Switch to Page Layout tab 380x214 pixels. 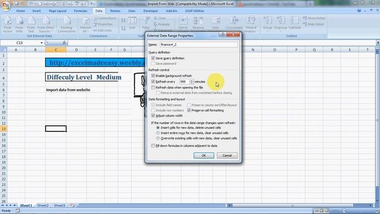pos(58,11)
